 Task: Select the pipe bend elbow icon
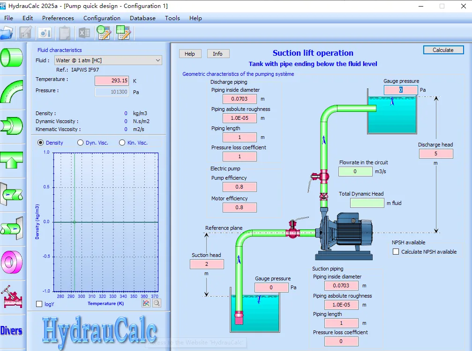(11, 92)
